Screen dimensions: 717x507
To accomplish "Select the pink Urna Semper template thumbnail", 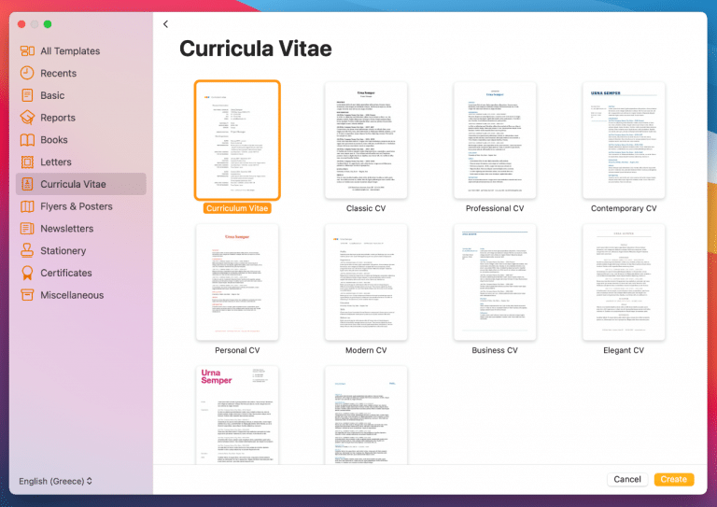I will (237, 415).
